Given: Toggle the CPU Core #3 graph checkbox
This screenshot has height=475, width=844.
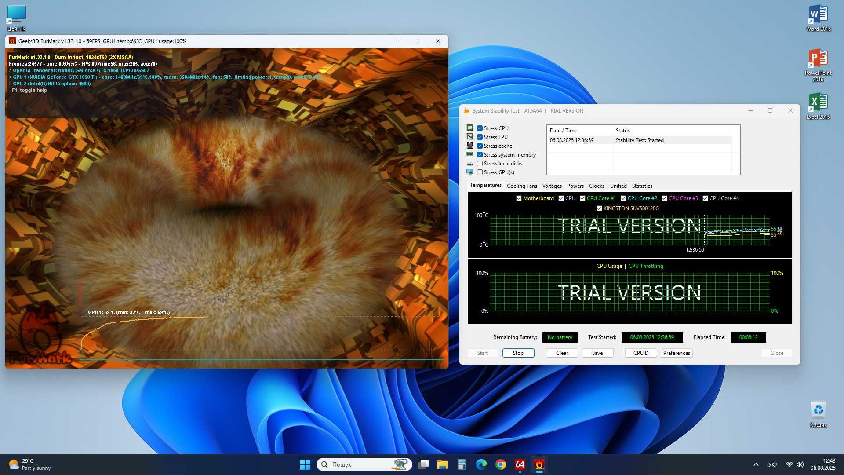Looking at the screenshot, I should 664,198.
